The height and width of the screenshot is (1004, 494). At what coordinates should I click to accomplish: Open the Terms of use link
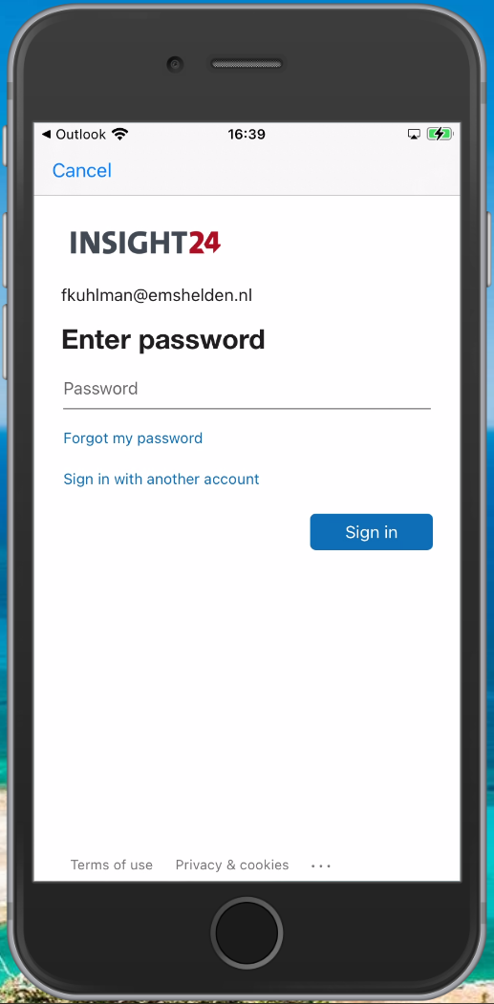point(112,865)
